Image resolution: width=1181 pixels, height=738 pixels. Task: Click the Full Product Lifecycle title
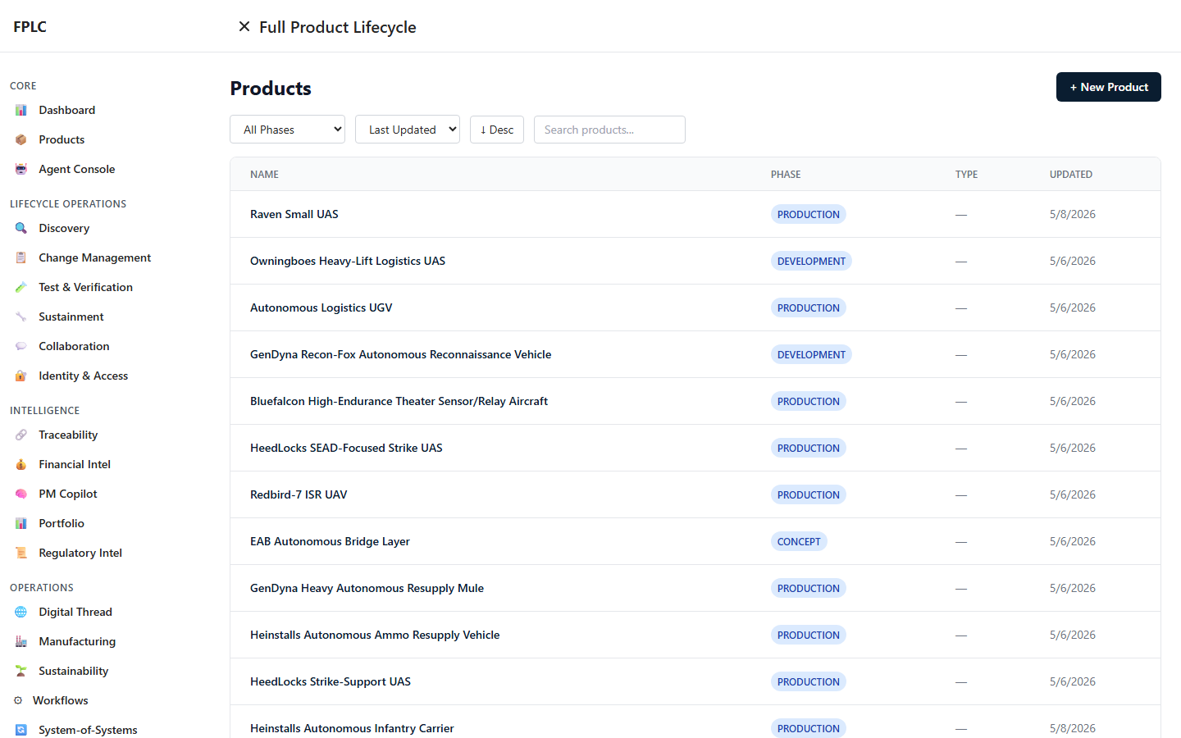click(338, 27)
